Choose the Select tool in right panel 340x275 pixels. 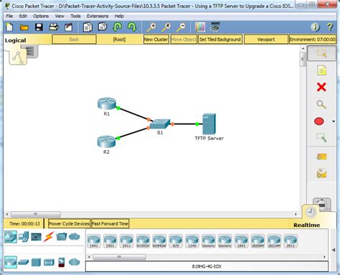321,53
